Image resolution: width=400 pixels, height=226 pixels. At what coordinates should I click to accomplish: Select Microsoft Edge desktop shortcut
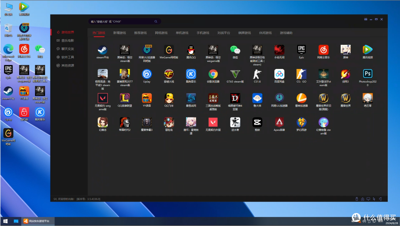point(8,53)
